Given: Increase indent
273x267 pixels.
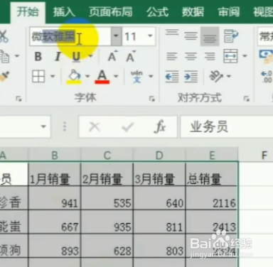Looking at the screenshot, I should (191, 77).
